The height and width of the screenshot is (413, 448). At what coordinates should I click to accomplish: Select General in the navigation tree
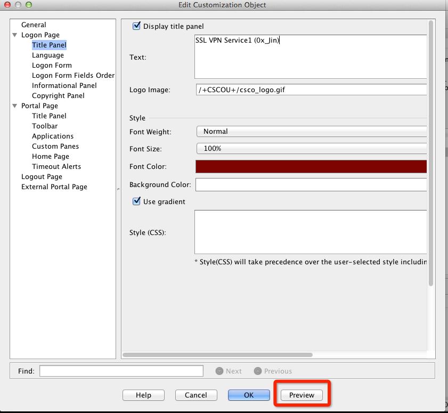pos(34,25)
